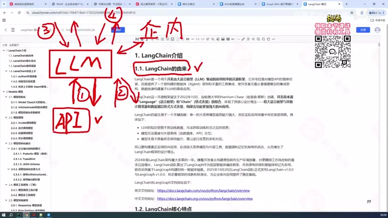Switch to the 'Graph RAG' browser tab
The height and width of the screenshot is (218, 388).
pyautogui.click(x=279, y=4)
